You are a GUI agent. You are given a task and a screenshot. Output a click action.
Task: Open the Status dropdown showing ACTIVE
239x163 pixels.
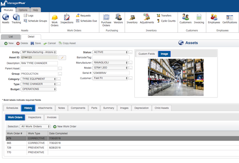tap(110, 52)
